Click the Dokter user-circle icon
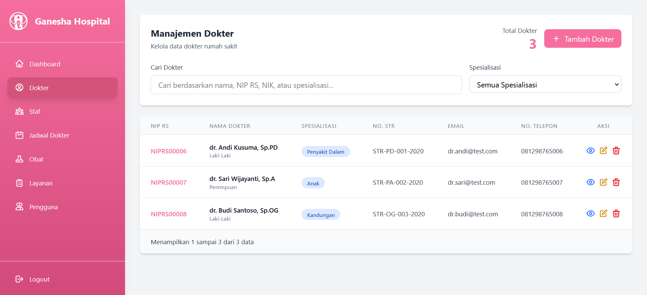647x295 pixels. tap(20, 87)
